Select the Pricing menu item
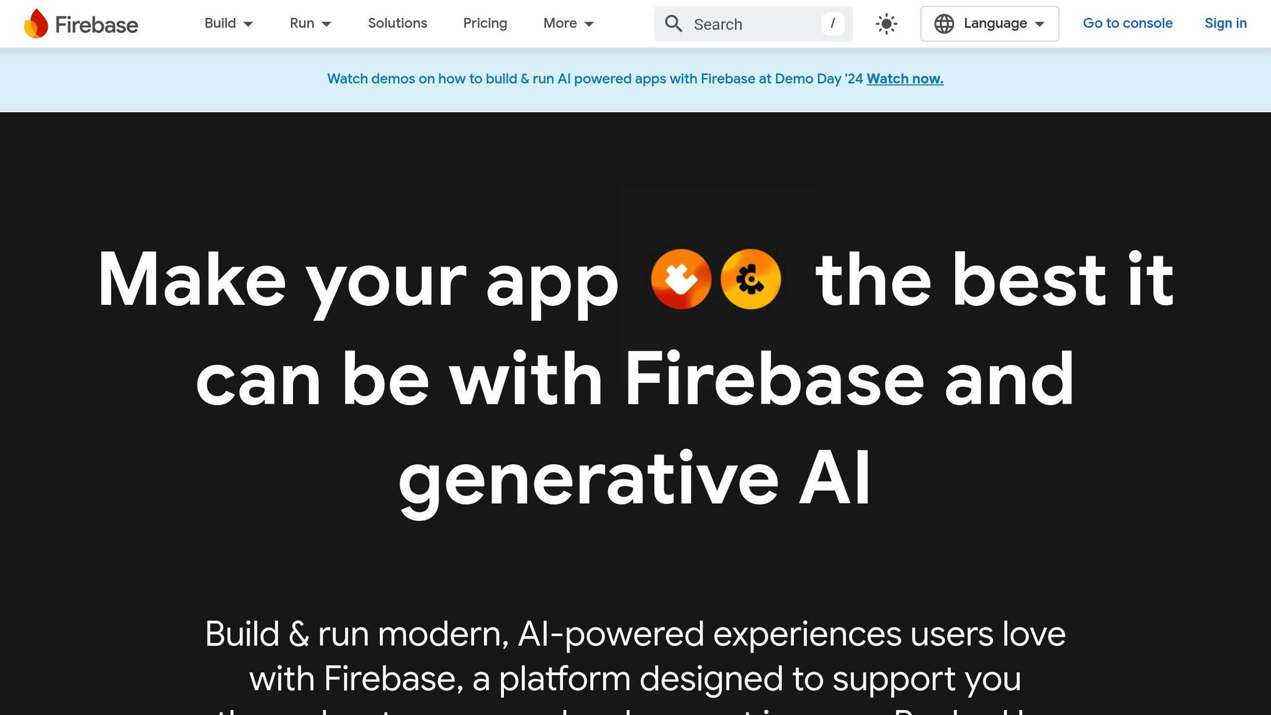 pyautogui.click(x=485, y=24)
